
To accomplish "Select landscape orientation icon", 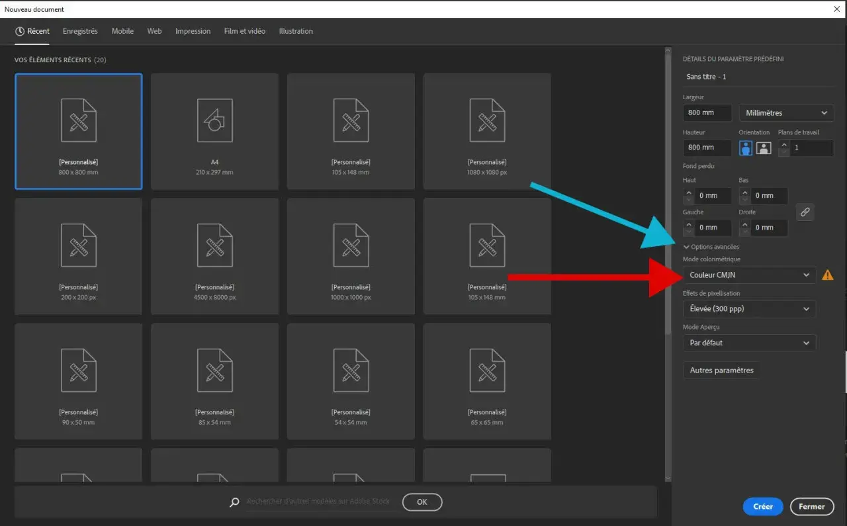I will click(x=764, y=148).
